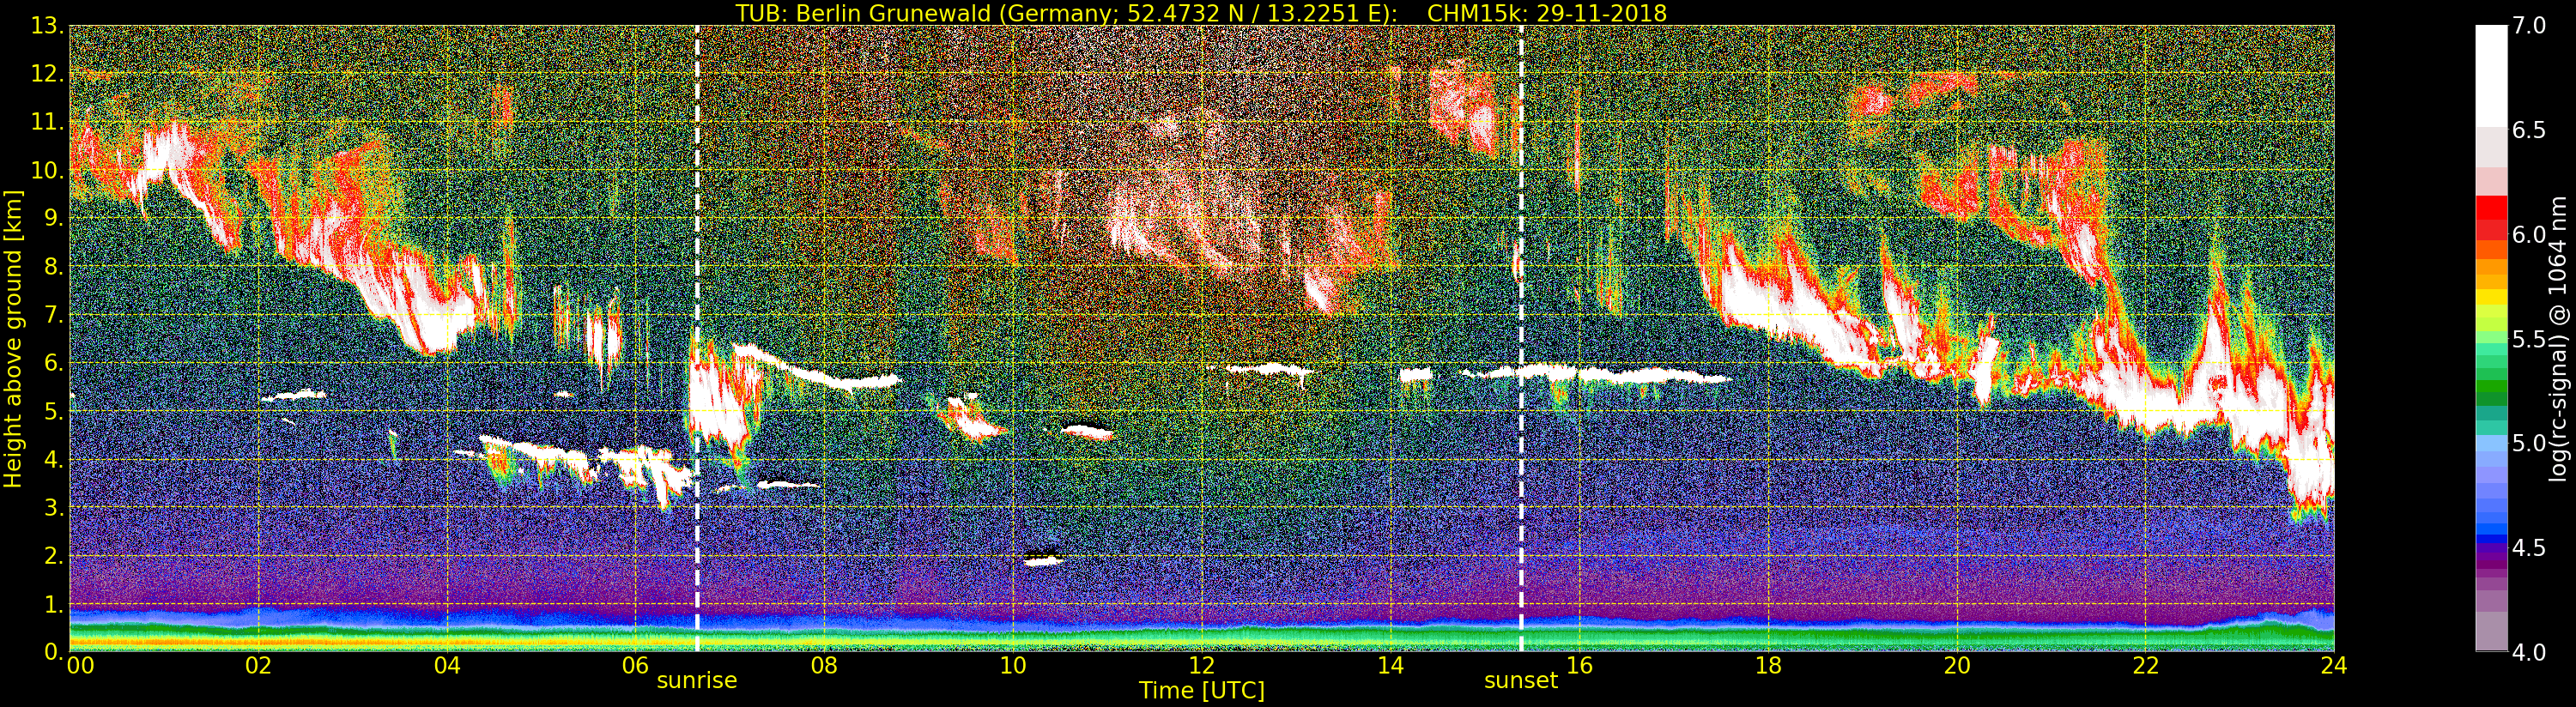This screenshot has width=2576, height=707.
Task: Click the time axis tick '20'
Action: pyautogui.click(x=1957, y=666)
